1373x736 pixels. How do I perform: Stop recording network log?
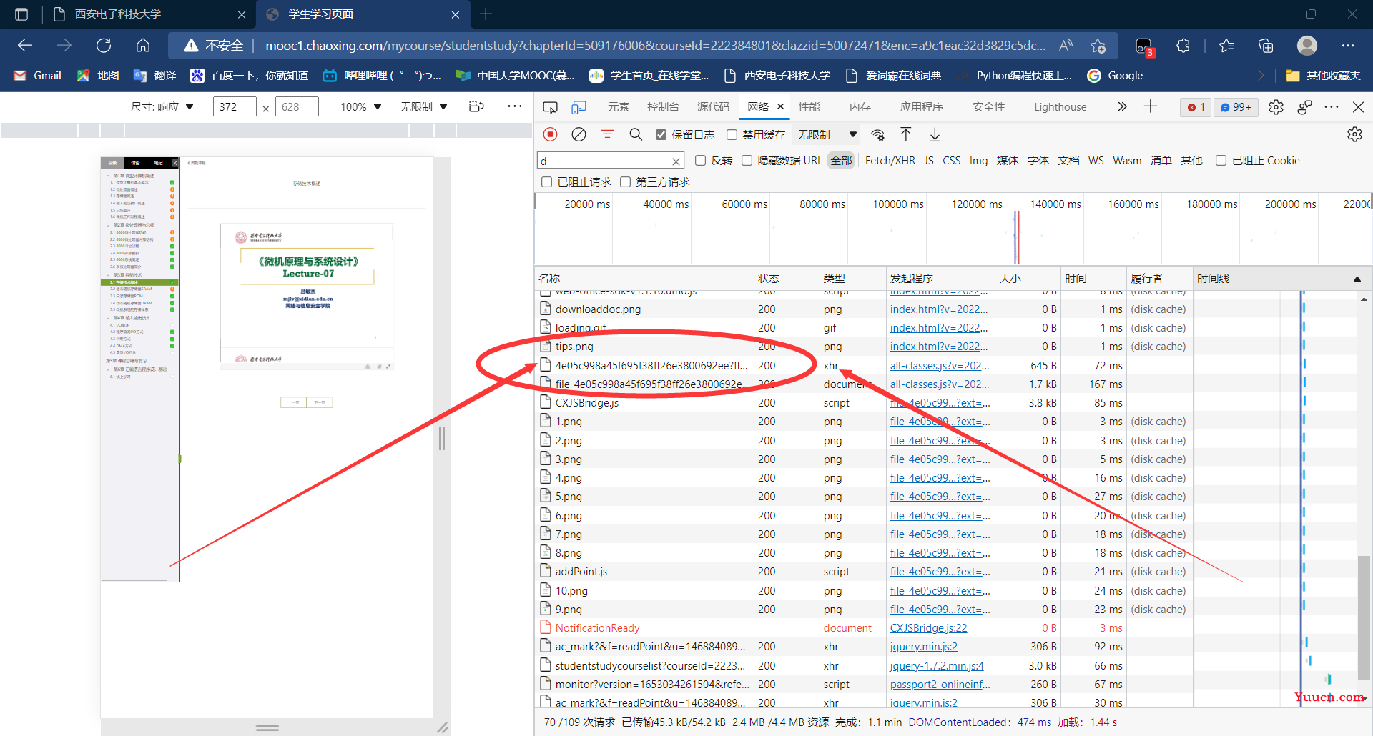[550, 134]
